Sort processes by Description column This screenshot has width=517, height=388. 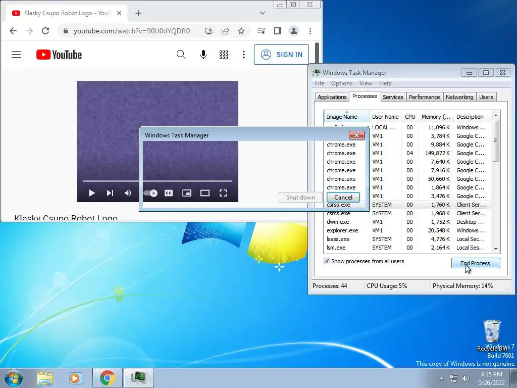click(x=472, y=117)
